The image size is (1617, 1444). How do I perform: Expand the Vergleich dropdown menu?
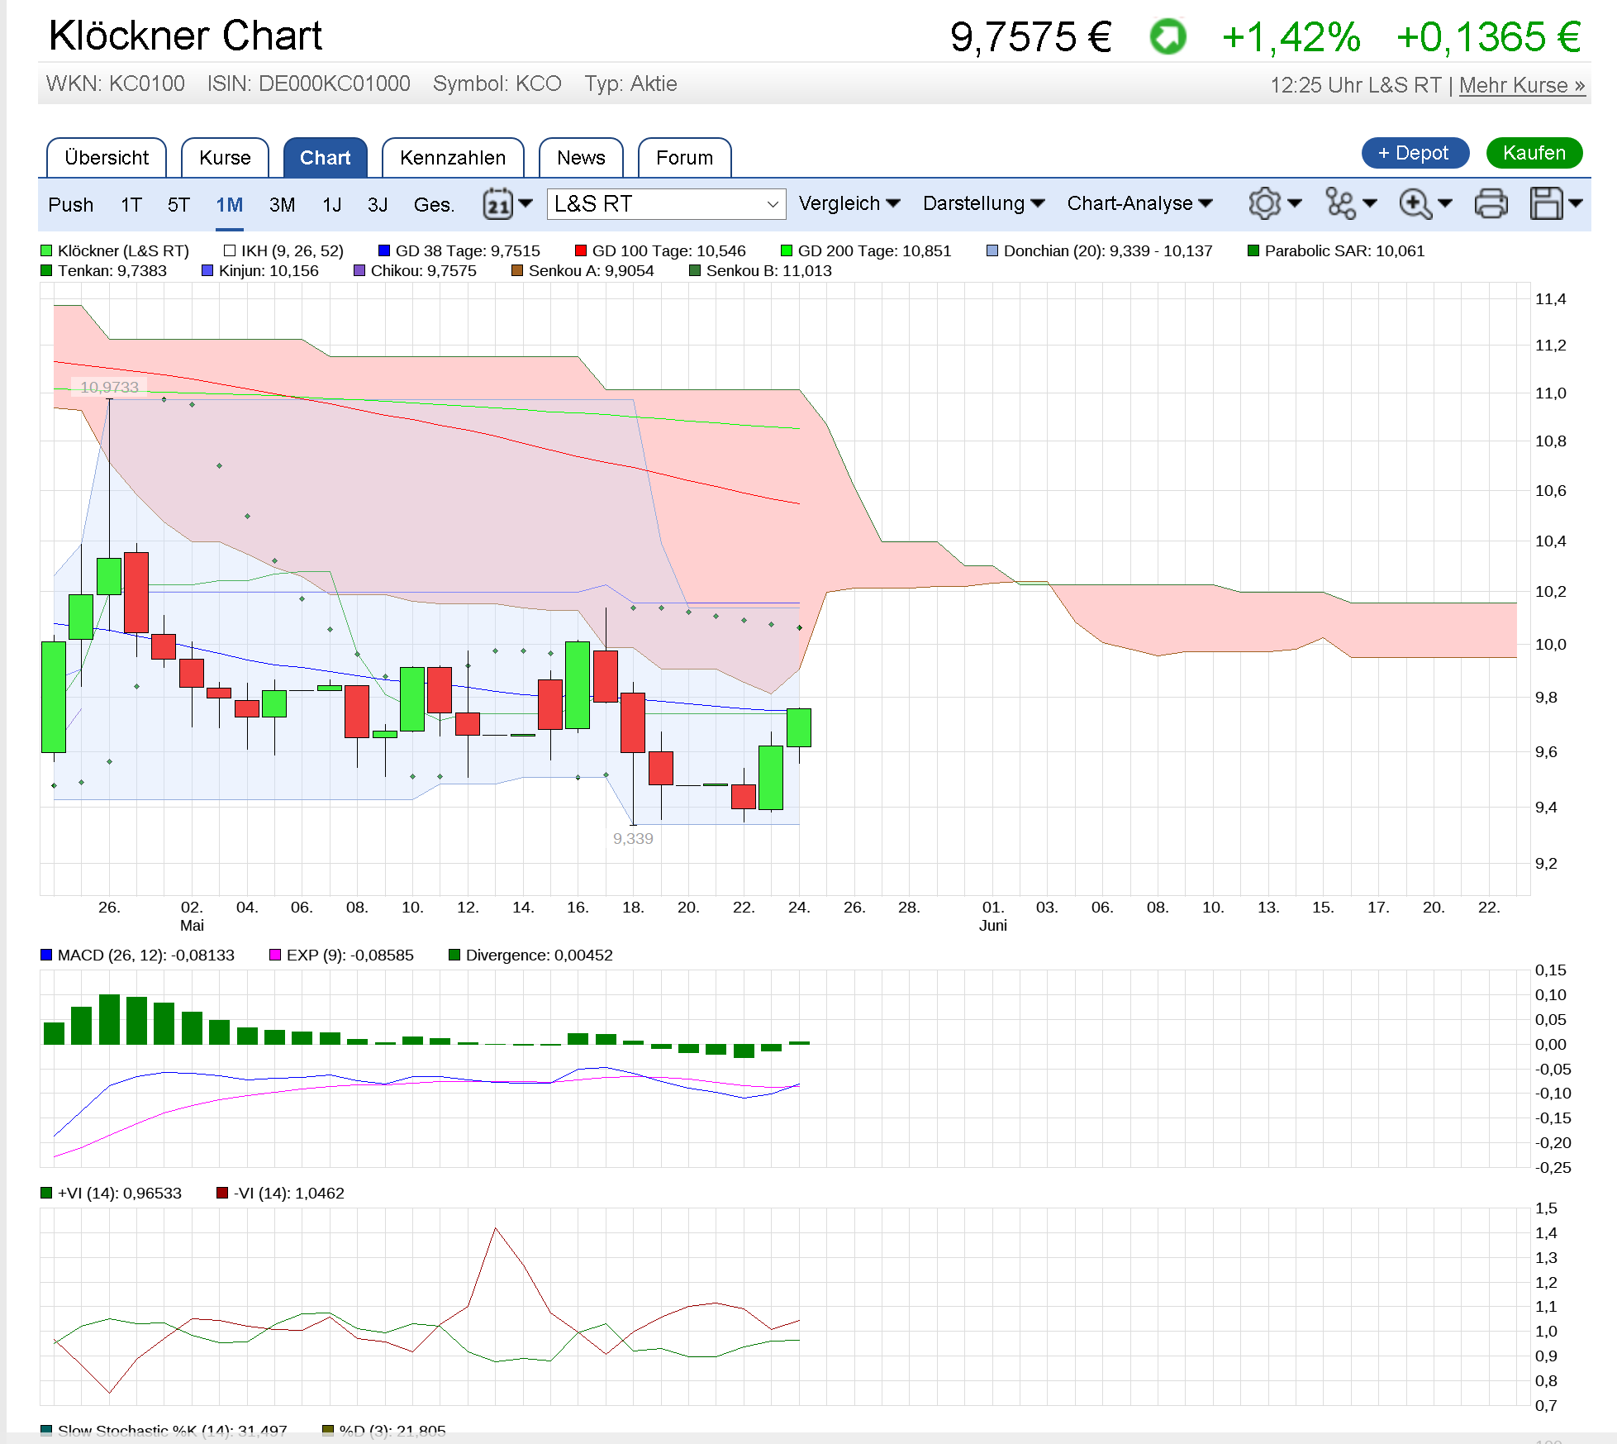(849, 203)
